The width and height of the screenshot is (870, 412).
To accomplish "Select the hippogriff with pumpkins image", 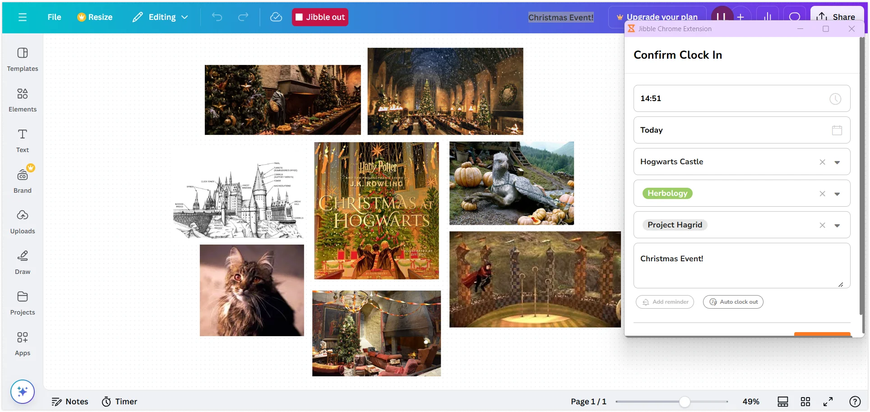I will tap(512, 183).
